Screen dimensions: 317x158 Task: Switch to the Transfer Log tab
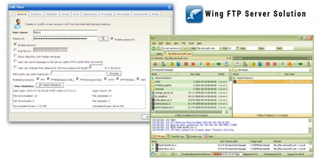tap(176, 136)
